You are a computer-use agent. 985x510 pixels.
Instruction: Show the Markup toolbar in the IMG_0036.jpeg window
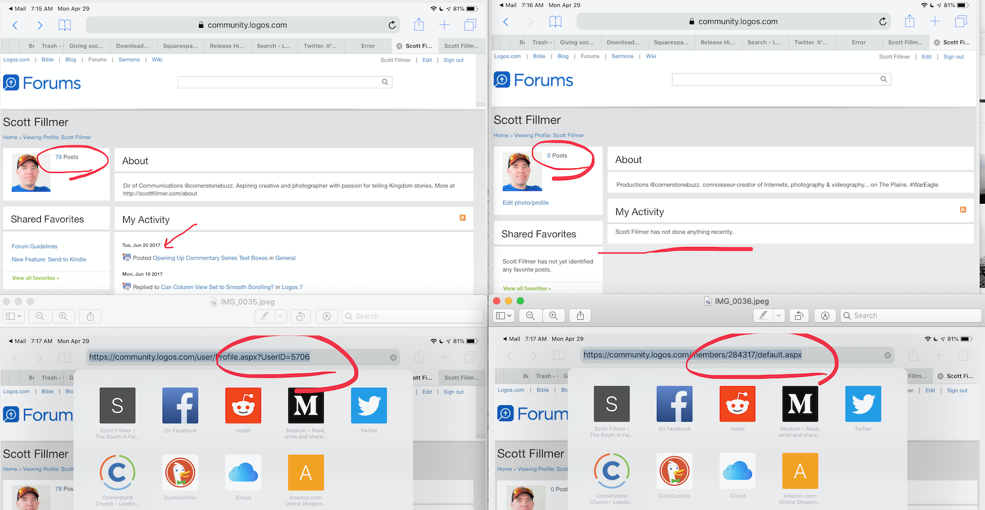click(x=825, y=316)
